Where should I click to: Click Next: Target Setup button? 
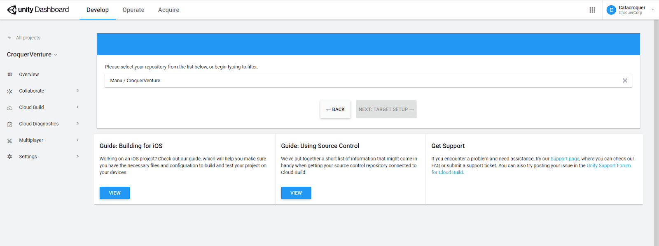click(386, 109)
